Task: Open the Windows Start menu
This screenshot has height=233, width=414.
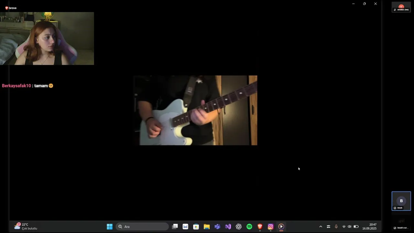Action: 110,227
